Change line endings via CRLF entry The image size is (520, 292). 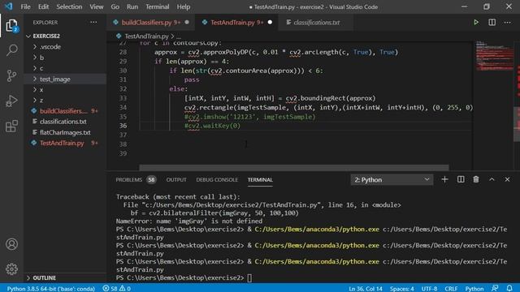coord(451,289)
